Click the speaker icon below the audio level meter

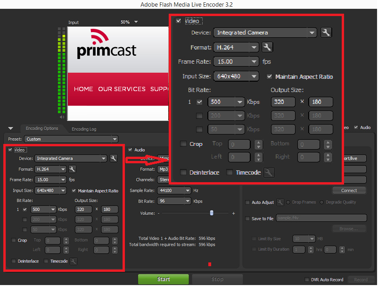62,117
